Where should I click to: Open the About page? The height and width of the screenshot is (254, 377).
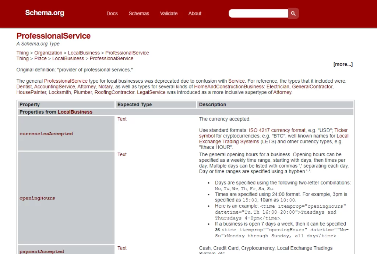point(195,14)
